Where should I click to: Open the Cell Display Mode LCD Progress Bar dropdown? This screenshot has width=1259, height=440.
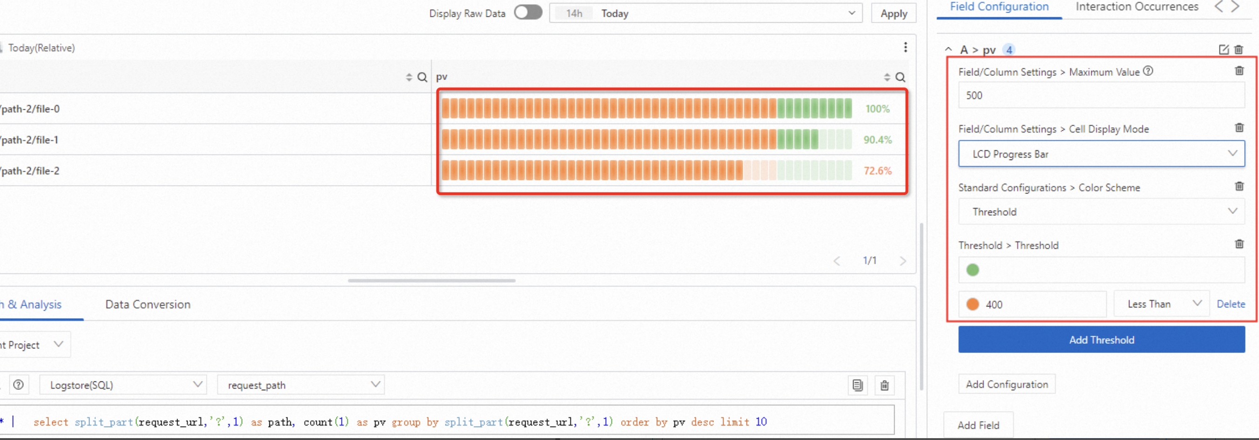(x=1101, y=153)
